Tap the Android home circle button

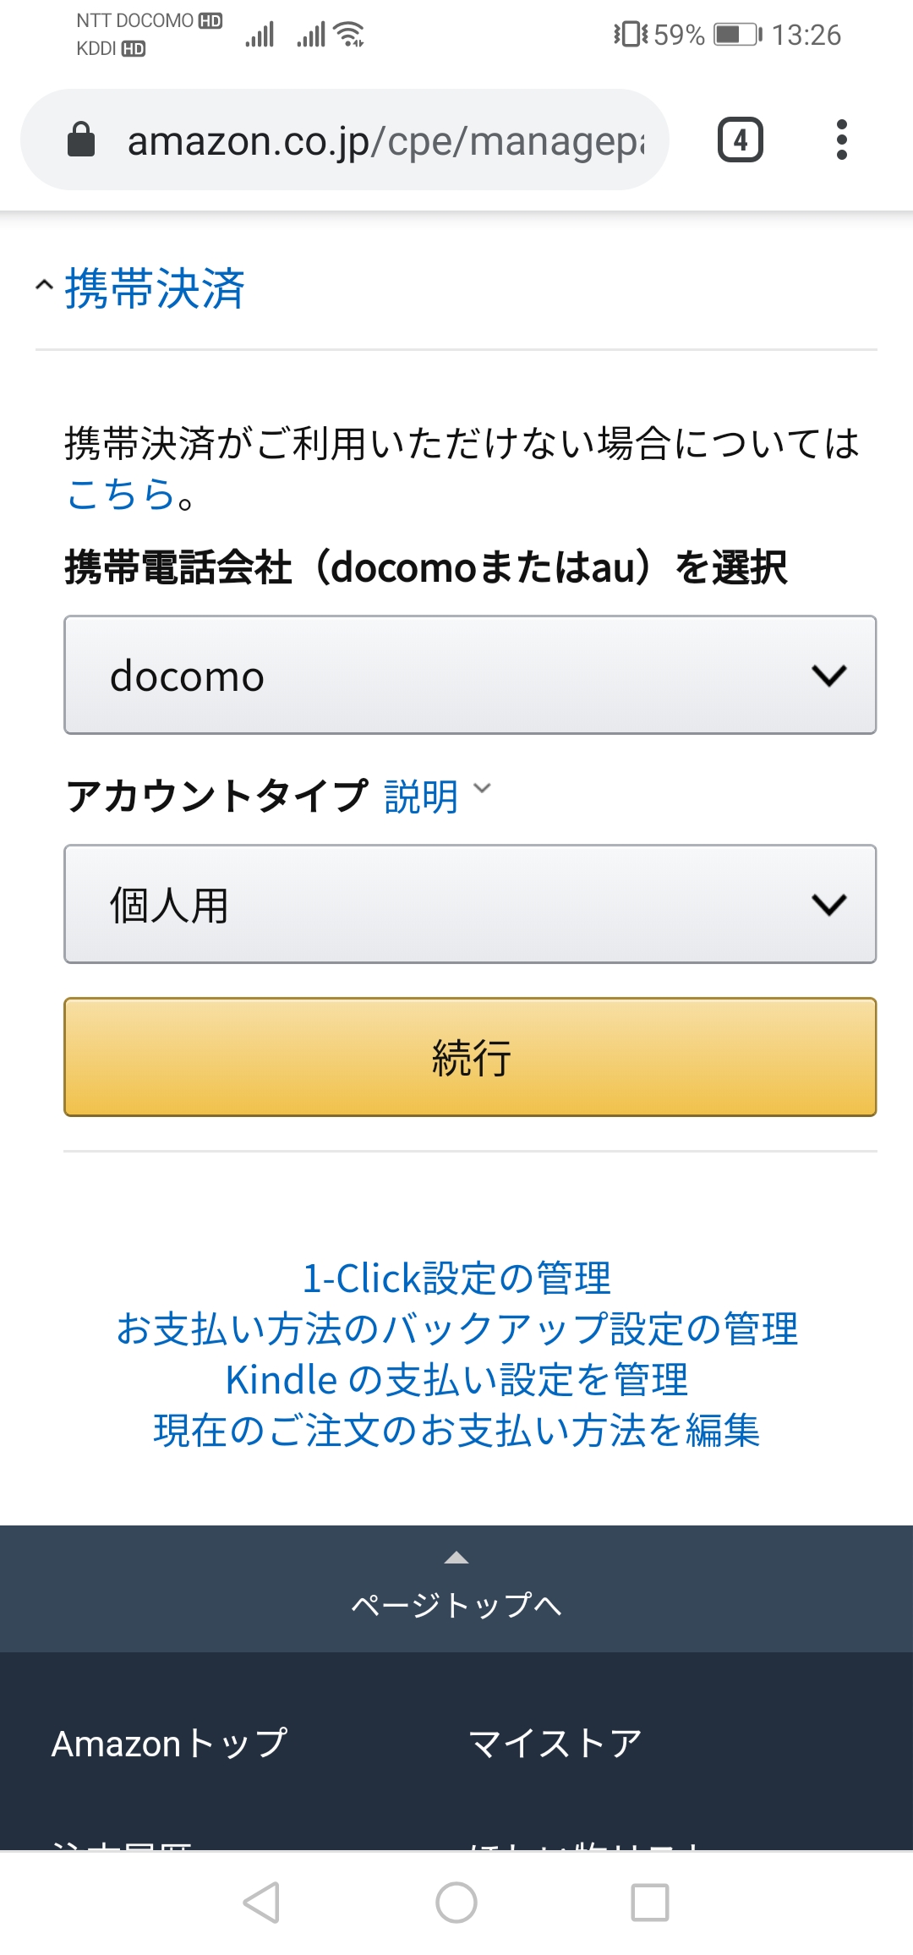(456, 1903)
